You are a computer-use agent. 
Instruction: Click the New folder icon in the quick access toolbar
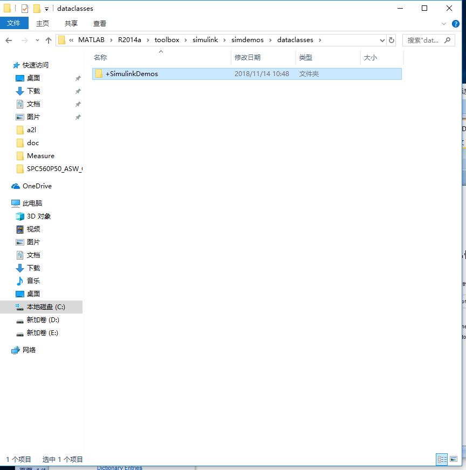click(36, 8)
